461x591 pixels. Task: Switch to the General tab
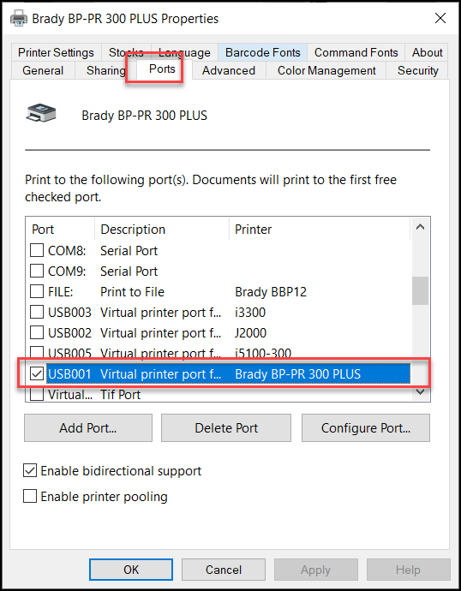coord(43,70)
